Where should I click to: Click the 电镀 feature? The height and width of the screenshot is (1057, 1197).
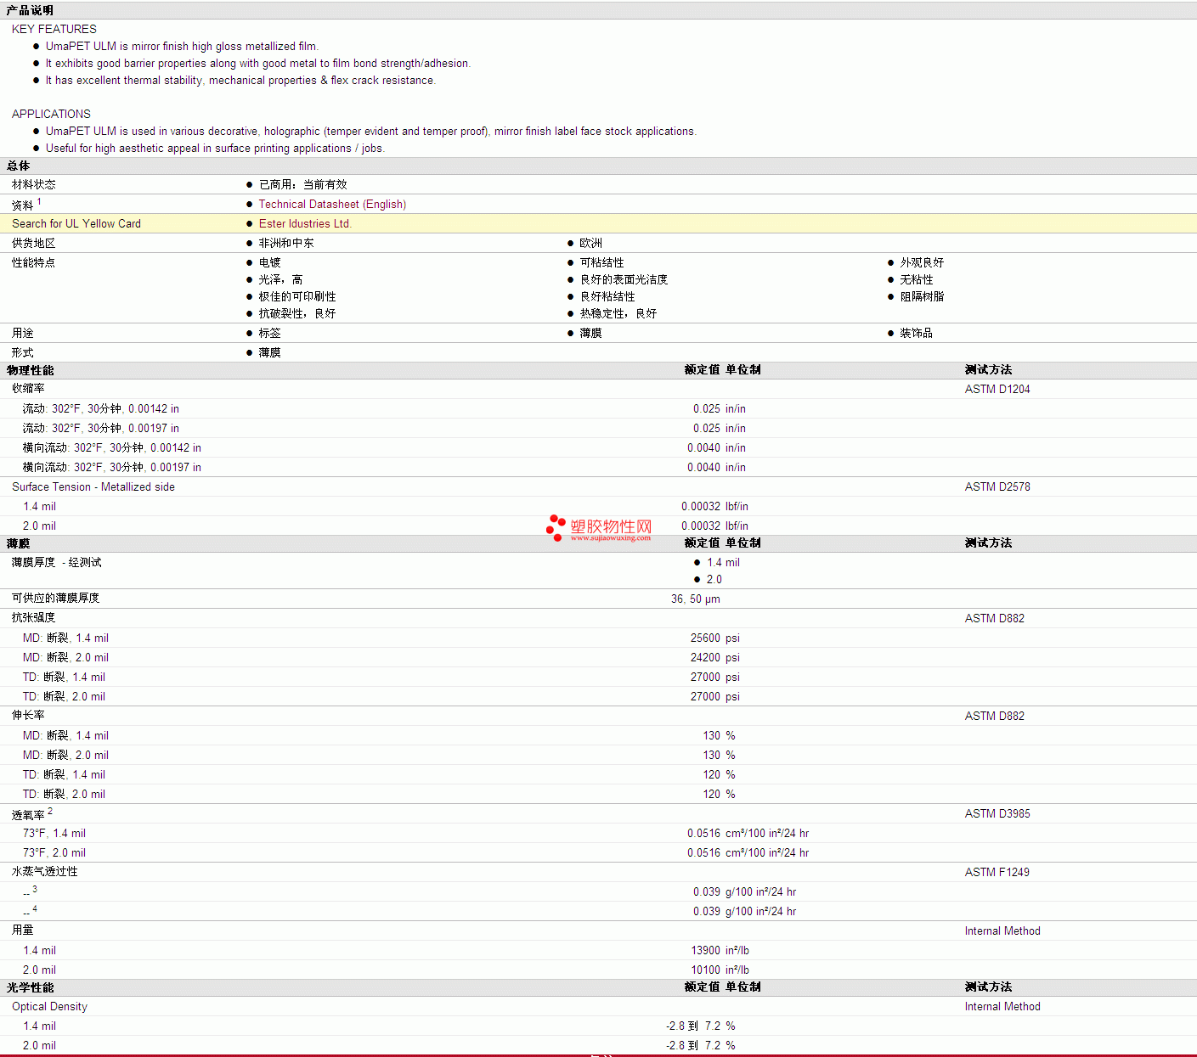click(x=270, y=262)
